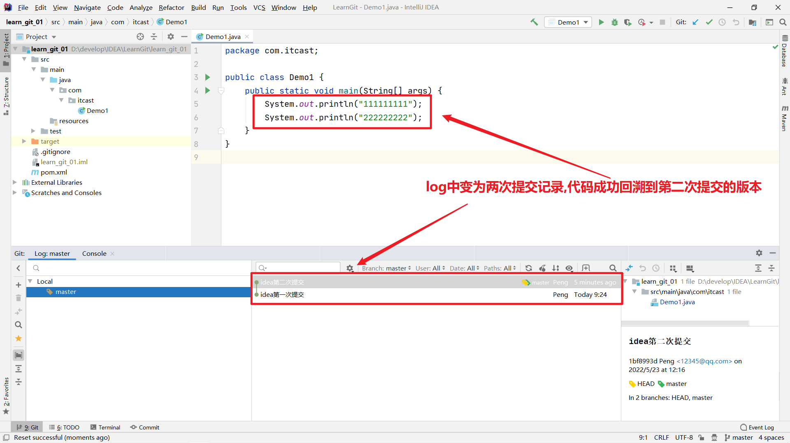Select the commit row idea第一次提交

click(x=437, y=294)
